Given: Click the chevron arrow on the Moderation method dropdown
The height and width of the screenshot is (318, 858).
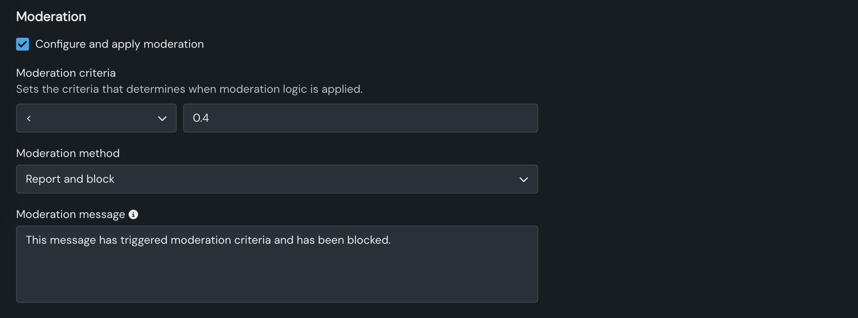Looking at the screenshot, I should (x=523, y=179).
